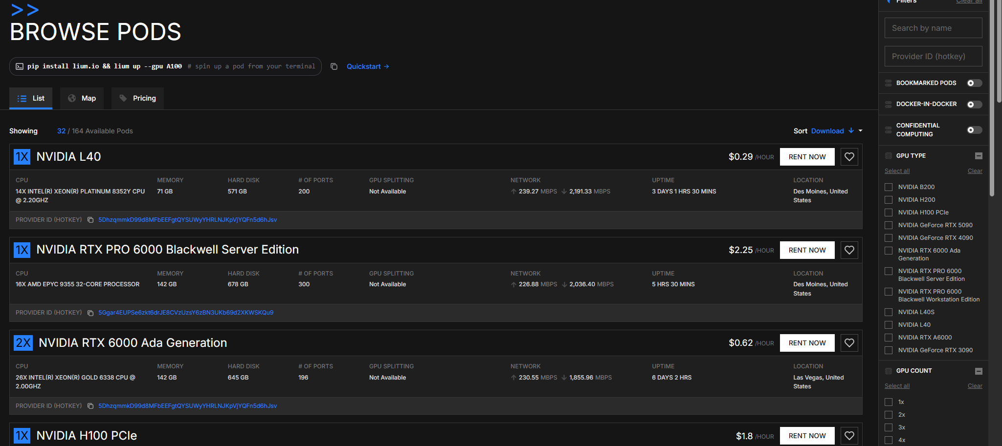Switch to the Pricing tab

[137, 98]
